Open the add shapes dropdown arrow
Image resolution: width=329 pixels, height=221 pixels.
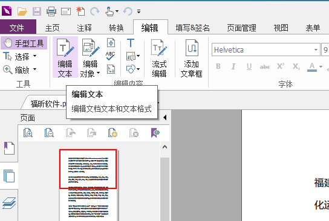tap(138, 69)
